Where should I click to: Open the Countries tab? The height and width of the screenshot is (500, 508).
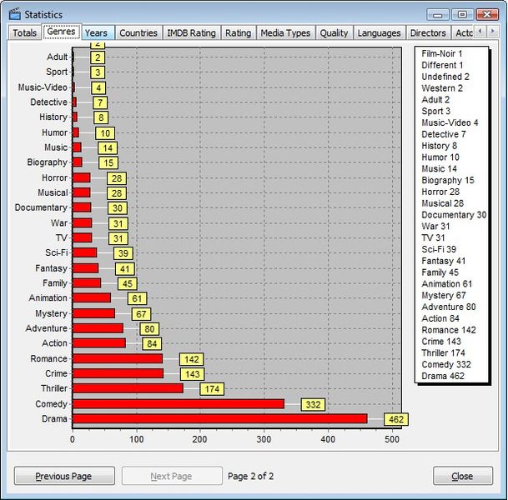[x=138, y=32]
